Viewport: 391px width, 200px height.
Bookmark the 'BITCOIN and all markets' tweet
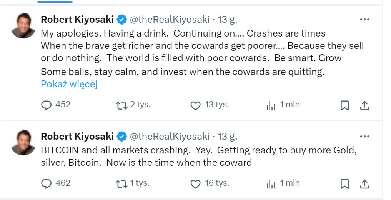345,184
